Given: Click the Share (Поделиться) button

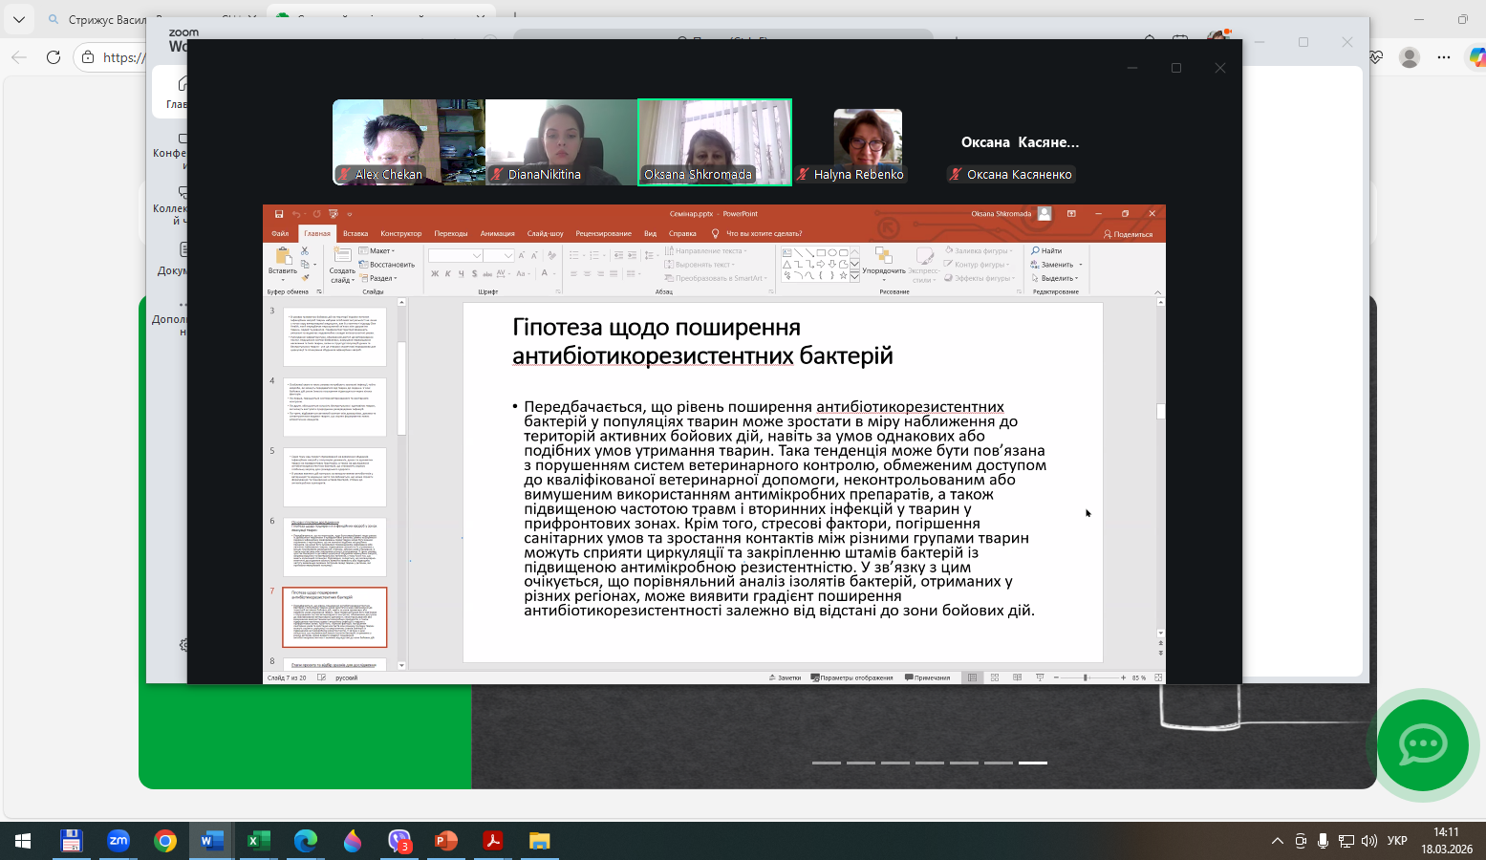Looking at the screenshot, I should click(1128, 234).
